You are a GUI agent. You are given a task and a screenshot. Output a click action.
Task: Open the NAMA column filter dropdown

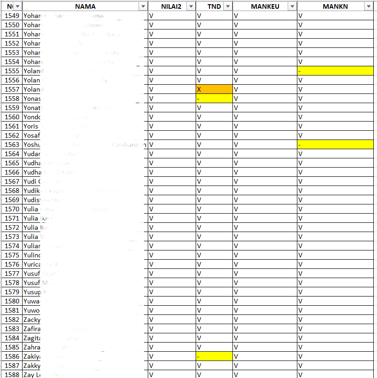[143, 6]
